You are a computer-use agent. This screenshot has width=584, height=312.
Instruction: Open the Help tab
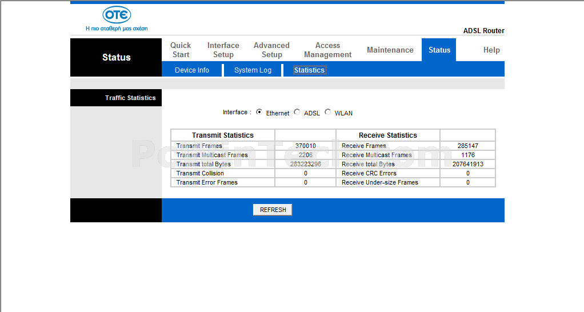tap(491, 50)
